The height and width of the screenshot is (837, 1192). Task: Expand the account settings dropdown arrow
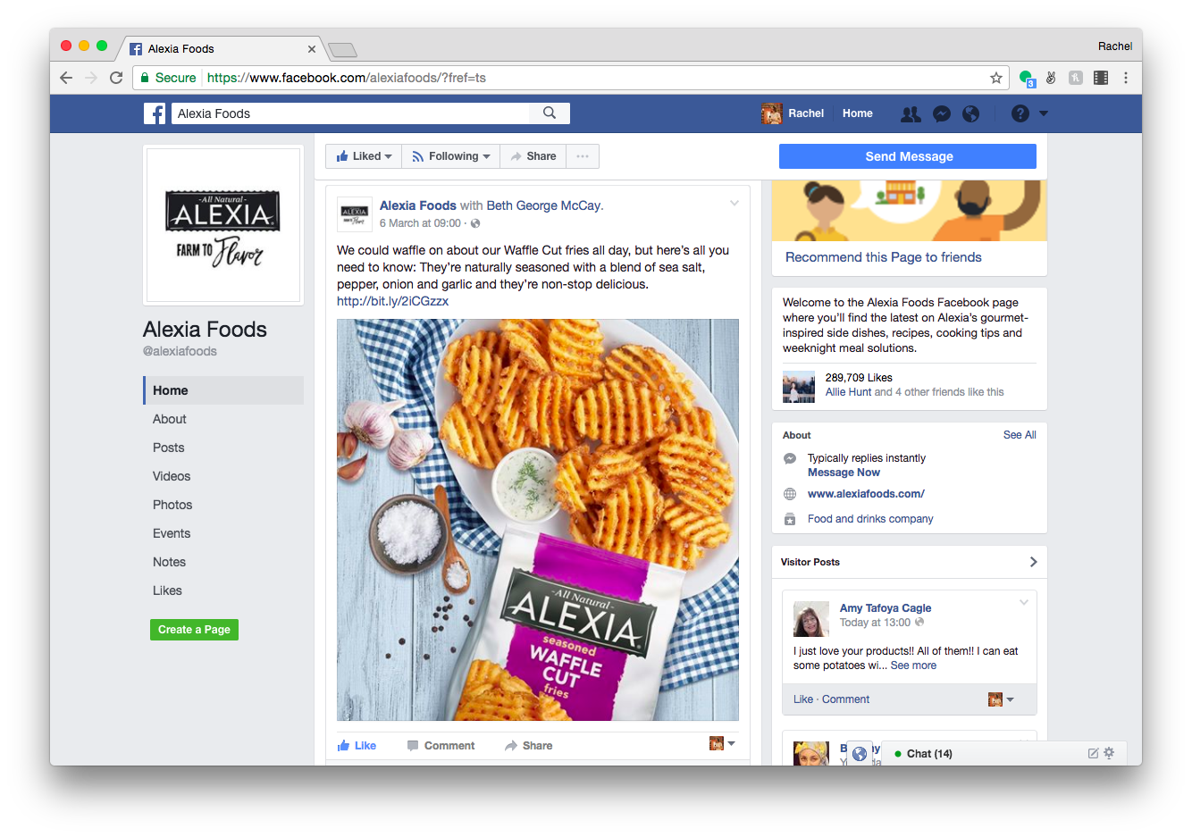click(x=1044, y=113)
